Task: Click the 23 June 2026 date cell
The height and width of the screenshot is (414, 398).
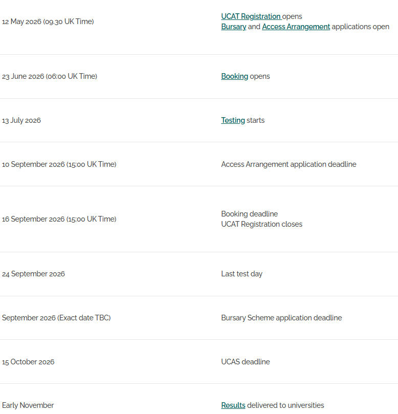Action: (x=49, y=76)
